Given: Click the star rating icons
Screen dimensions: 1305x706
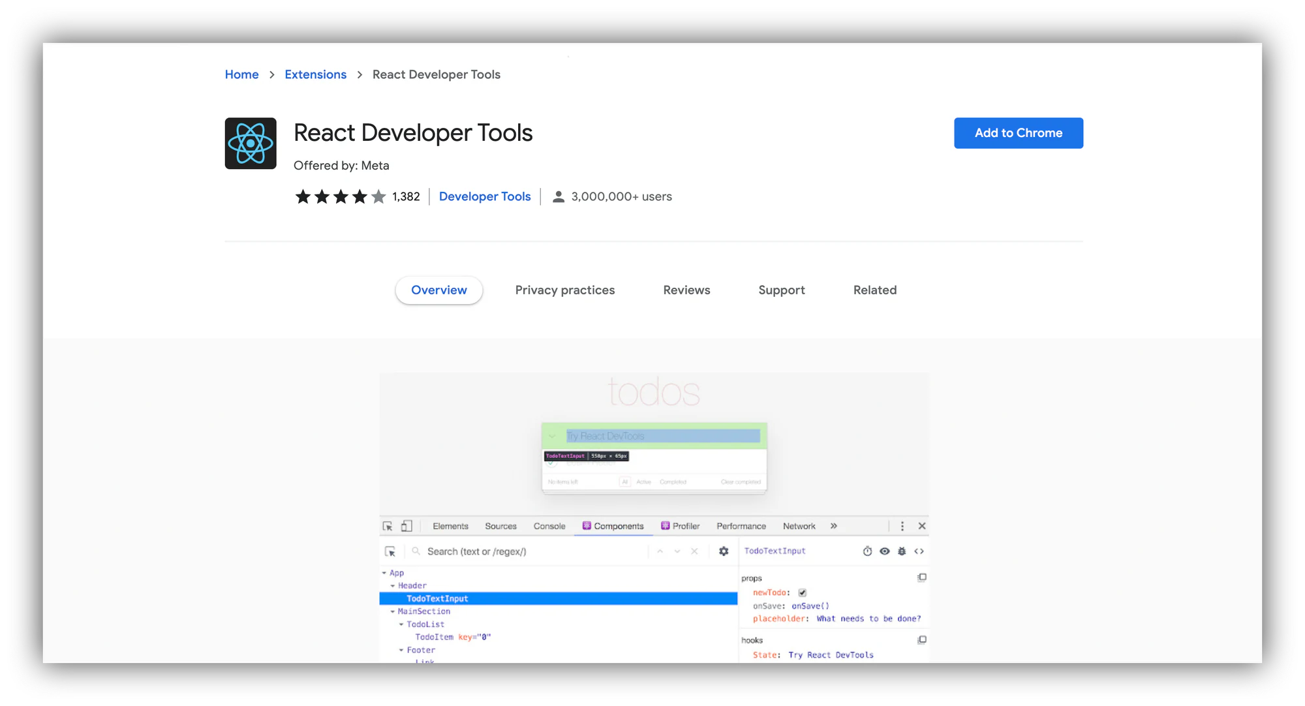Looking at the screenshot, I should coord(341,196).
